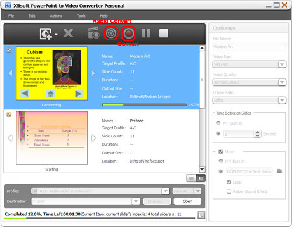
Task: Click the log icon beside the status bar
Action: [x=201, y=215]
